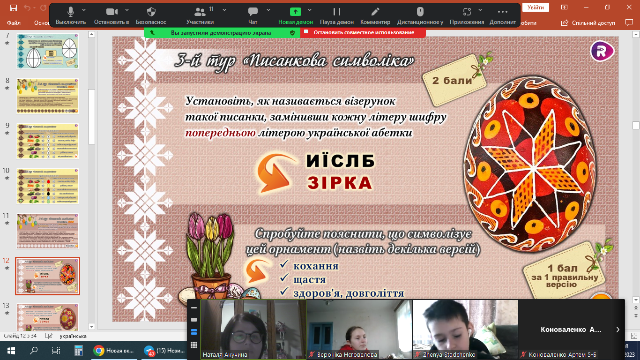Screen dimensions: 640x360
Task: Select slide 10 thumbnail
Action: [x=48, y=186]
